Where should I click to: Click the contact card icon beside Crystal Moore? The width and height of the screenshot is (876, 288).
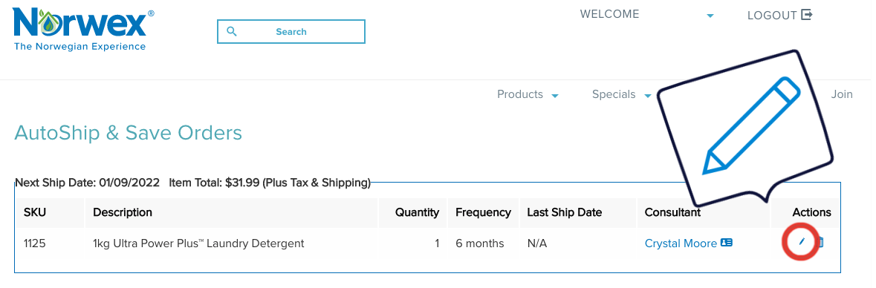click(x=726, y=243)
